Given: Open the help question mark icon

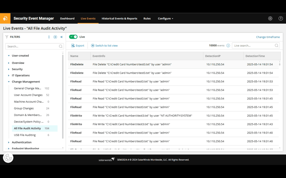Looking at the screenshot, I should [x=280, y=18].
